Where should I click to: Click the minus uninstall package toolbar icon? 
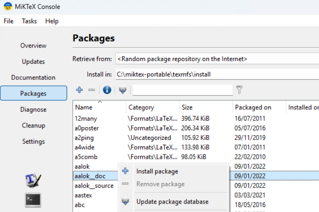pos(92,90)
